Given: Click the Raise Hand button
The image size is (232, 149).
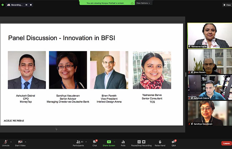Looking at the screenshot, I should coord(160,143).
